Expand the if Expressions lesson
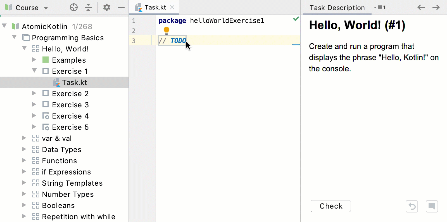447x222 pixels. coord(24,171)
